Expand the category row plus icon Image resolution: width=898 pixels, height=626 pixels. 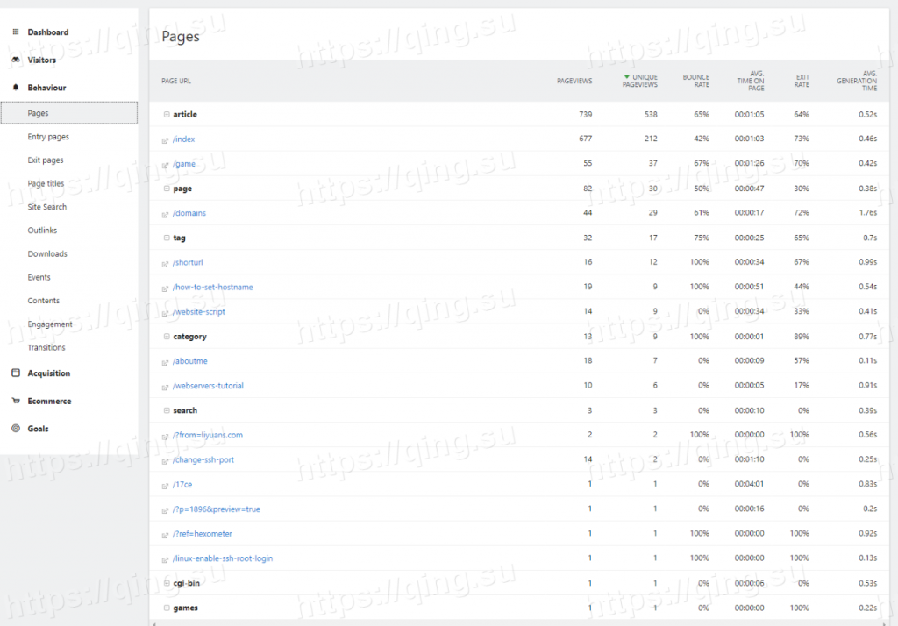166,337
